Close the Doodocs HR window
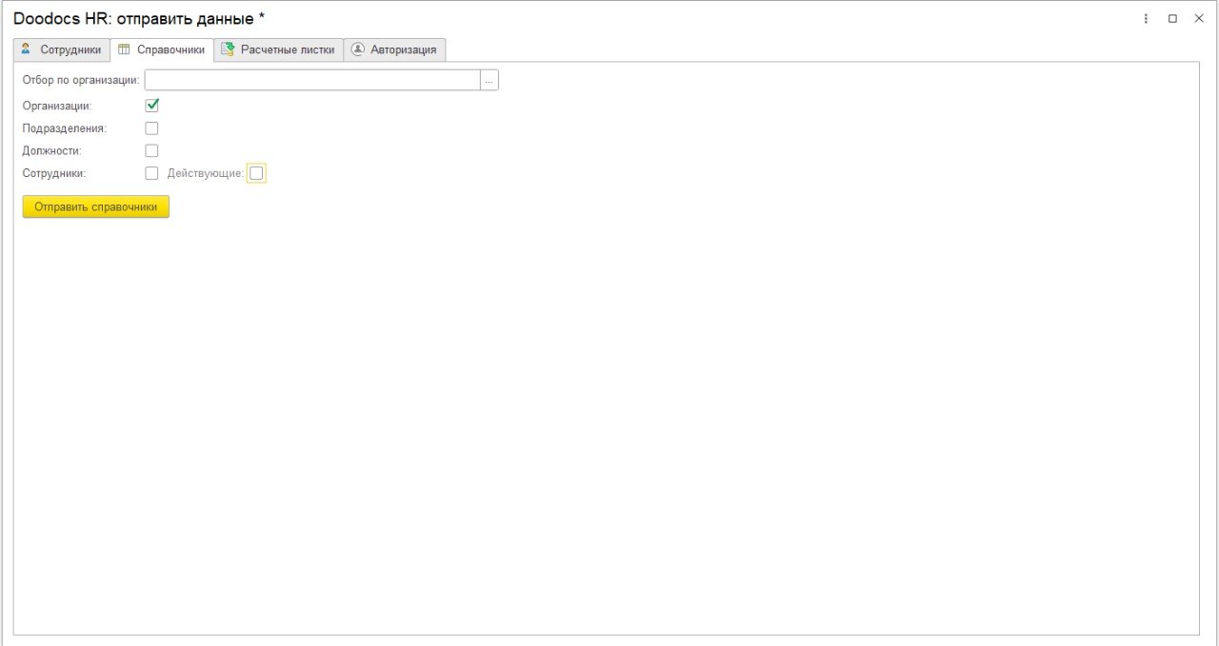The height and width of the screenshot is (646, 1219). 1199,18
